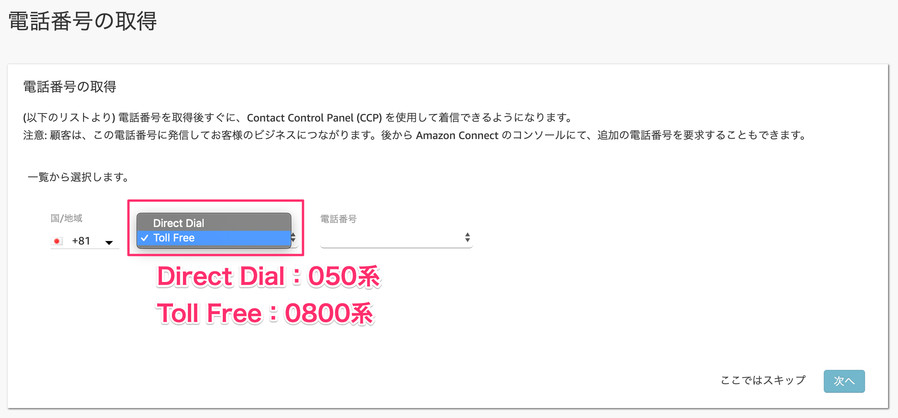
Task: Click the number type select arrows
Action: click(x=294, y=237)
